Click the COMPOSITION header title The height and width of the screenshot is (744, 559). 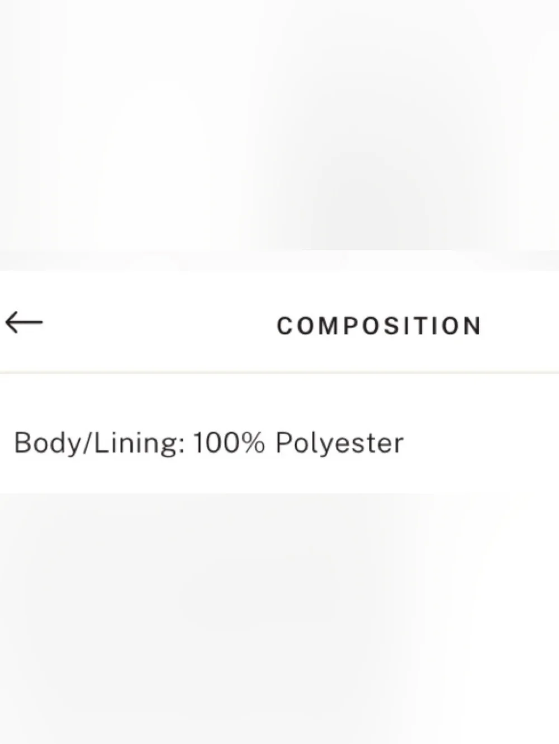tap(379, 326)
